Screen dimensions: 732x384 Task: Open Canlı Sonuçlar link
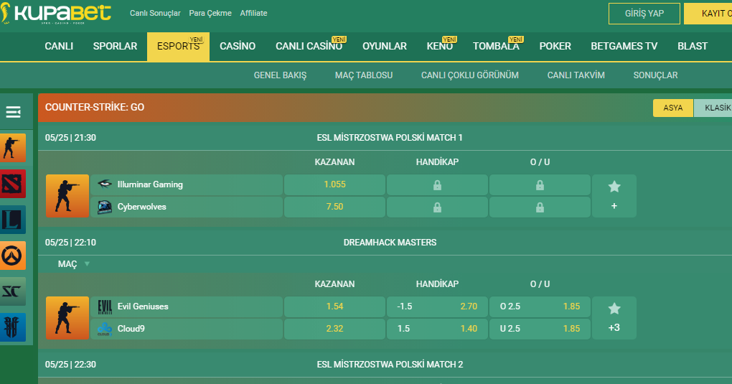coord(155,13)
